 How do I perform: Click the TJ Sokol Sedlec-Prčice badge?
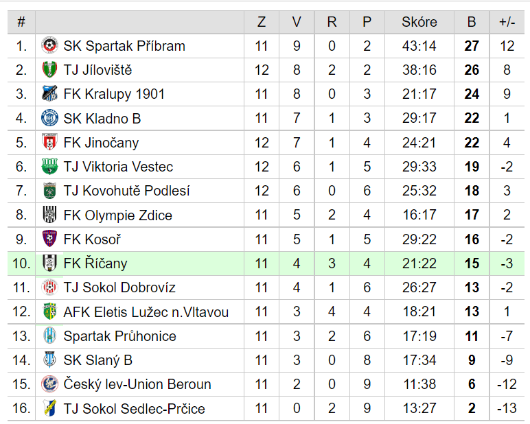(49, 408)
